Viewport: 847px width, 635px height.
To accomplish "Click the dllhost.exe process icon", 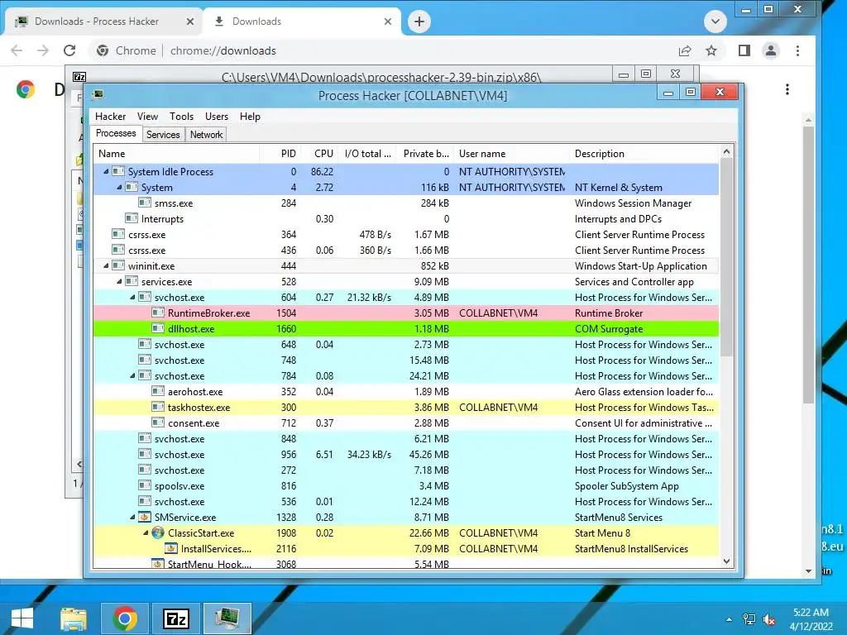I will tap(158, 328).
